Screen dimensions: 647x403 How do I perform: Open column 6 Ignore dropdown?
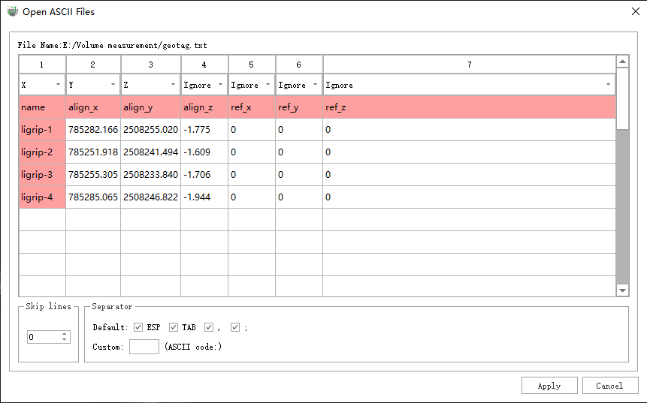(x=299, y=85)
